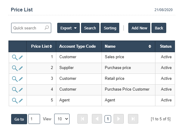This screenshot has height=132, width=181.
Task: Click the Go to page number field
Action: coord(34,119)
